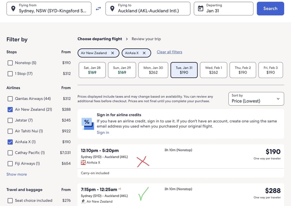The width and height of the screenshot is (291, 206).
Task: Select the Sat, Jan 28 $169 date tab
Action: tap(92, 70)
